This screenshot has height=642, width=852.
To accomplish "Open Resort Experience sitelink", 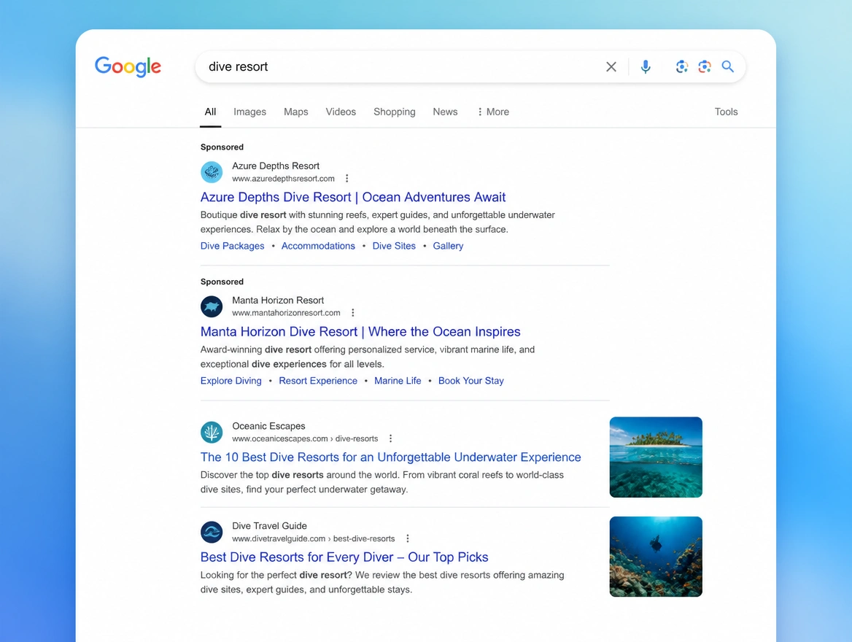I will (318, 381).
